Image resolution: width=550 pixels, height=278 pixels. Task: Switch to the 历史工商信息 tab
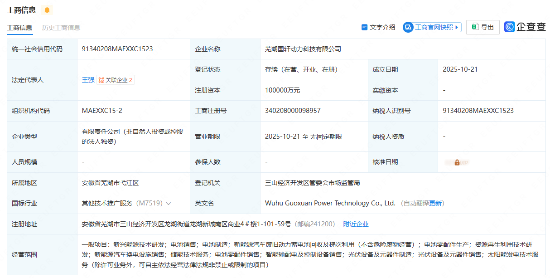pos(61,28)
